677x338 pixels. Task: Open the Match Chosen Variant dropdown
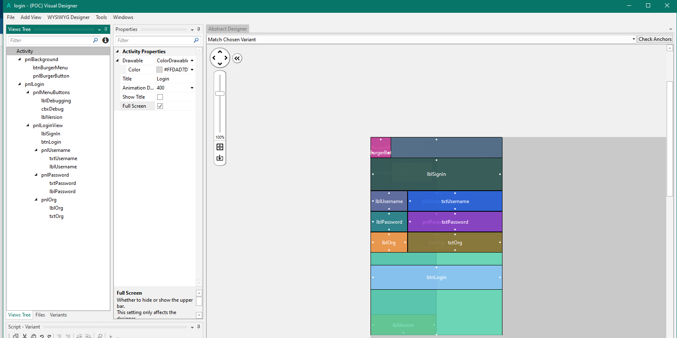click(634, 39)
